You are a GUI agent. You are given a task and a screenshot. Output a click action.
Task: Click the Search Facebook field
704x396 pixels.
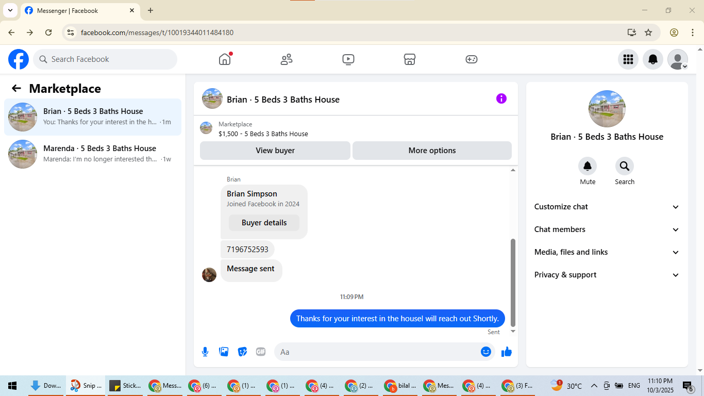click(x=105, y=59)
